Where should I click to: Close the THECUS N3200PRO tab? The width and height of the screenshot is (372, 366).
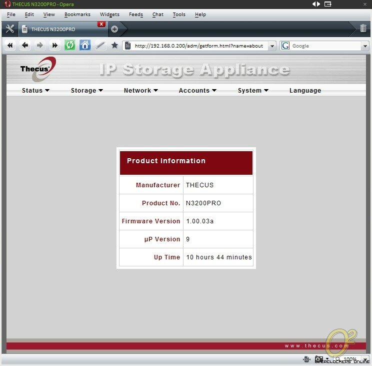coord(101,24)
